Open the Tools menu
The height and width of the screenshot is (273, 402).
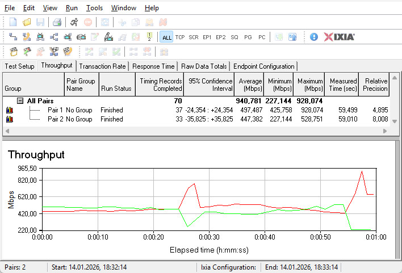click(x=94, y=8)
